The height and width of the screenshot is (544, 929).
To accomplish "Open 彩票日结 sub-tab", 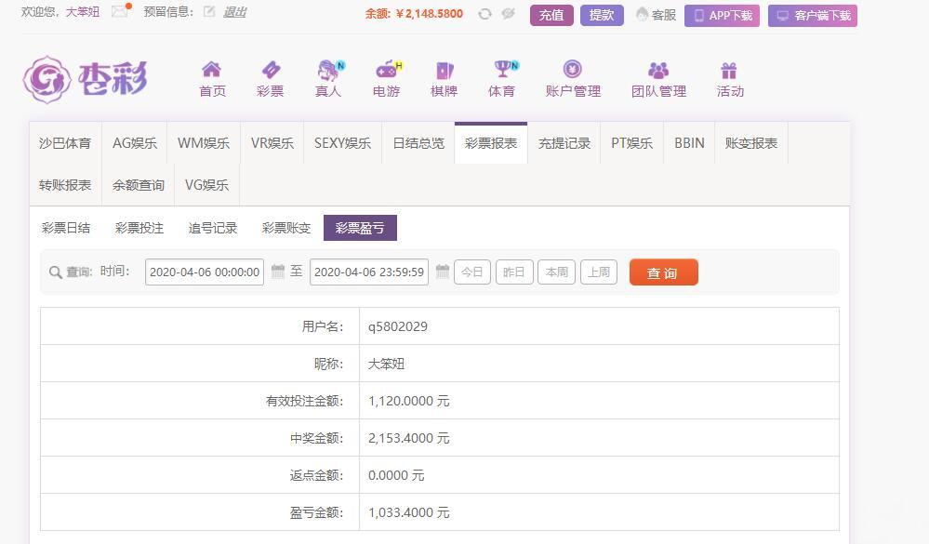I will [x=66, y=228].
